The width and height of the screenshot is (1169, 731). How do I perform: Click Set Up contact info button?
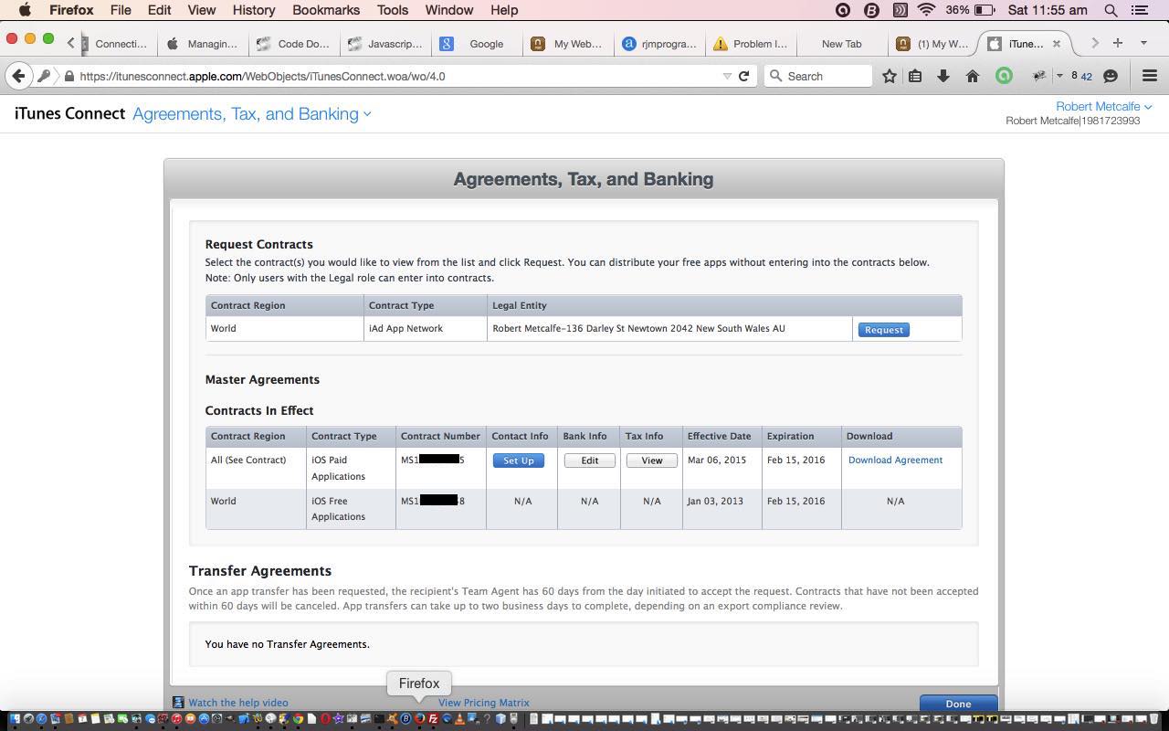point(518,461)
